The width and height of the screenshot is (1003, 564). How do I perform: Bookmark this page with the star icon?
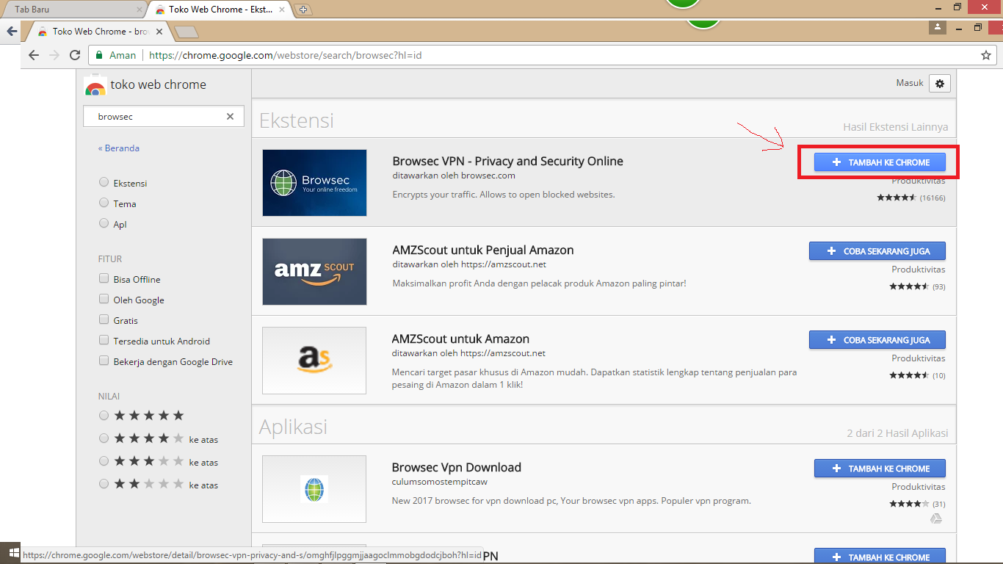[986, 55]
